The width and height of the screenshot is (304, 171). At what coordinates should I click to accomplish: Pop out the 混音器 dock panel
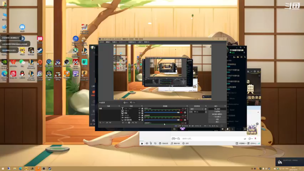pos(187,106)
